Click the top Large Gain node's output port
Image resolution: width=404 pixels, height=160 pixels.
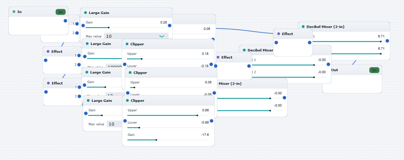170,26
